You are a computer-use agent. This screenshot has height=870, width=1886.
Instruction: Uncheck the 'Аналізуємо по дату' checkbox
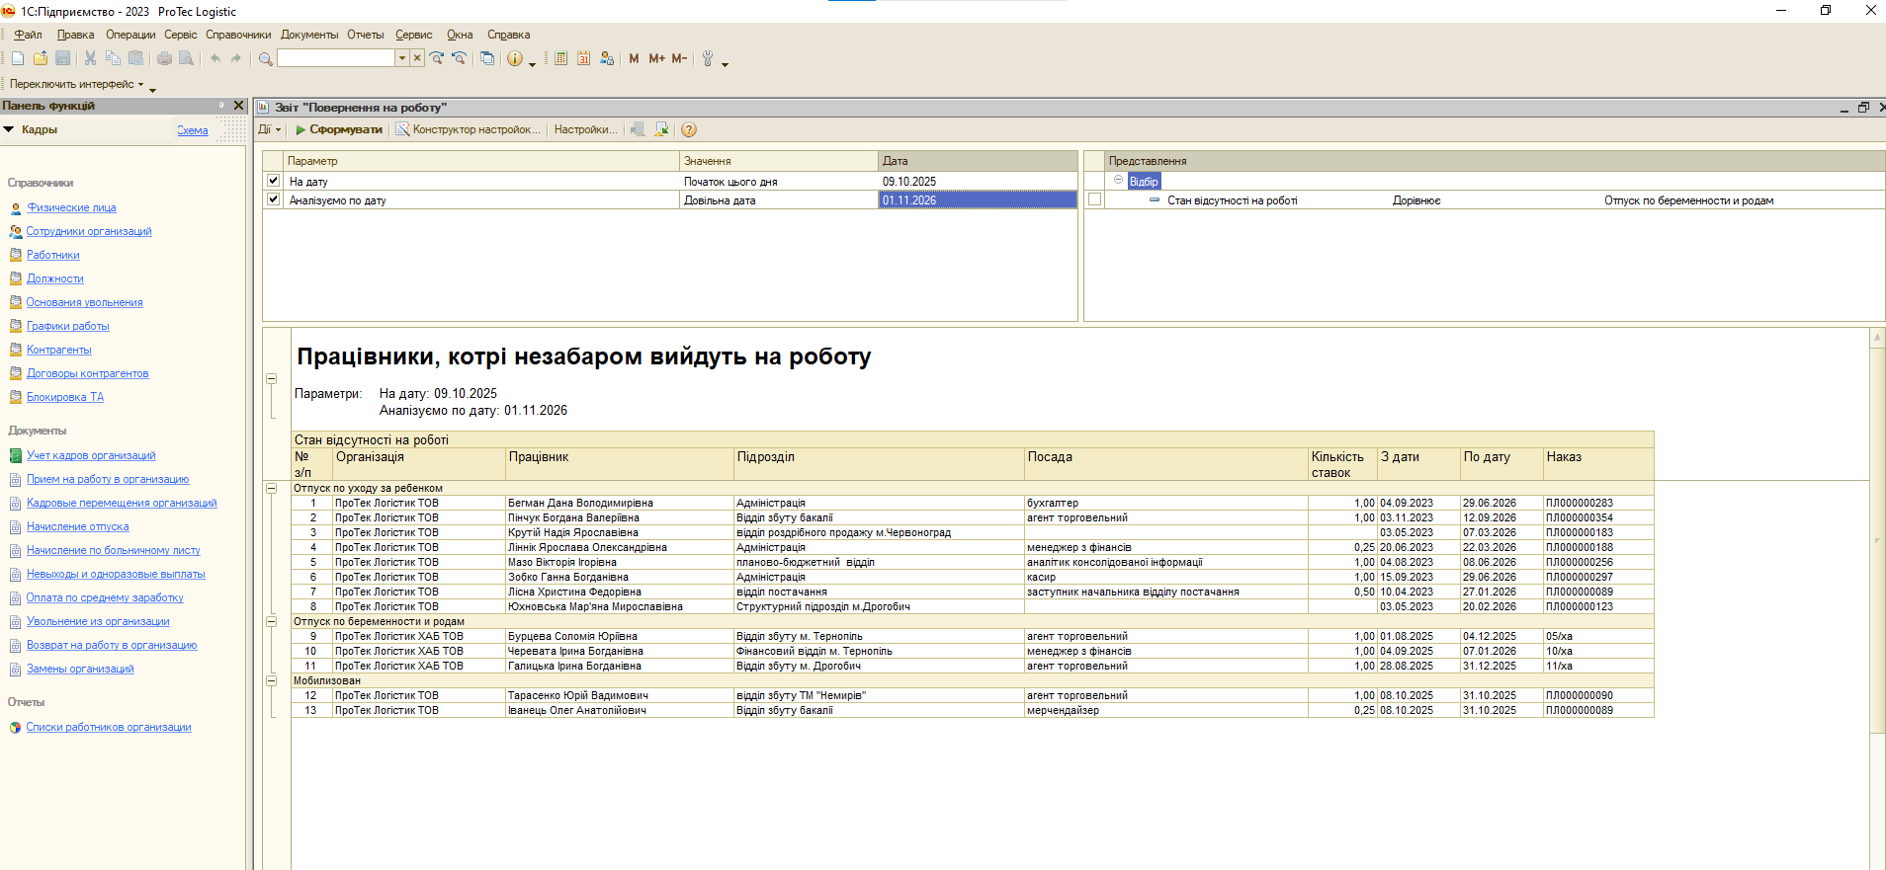[274, 199]
